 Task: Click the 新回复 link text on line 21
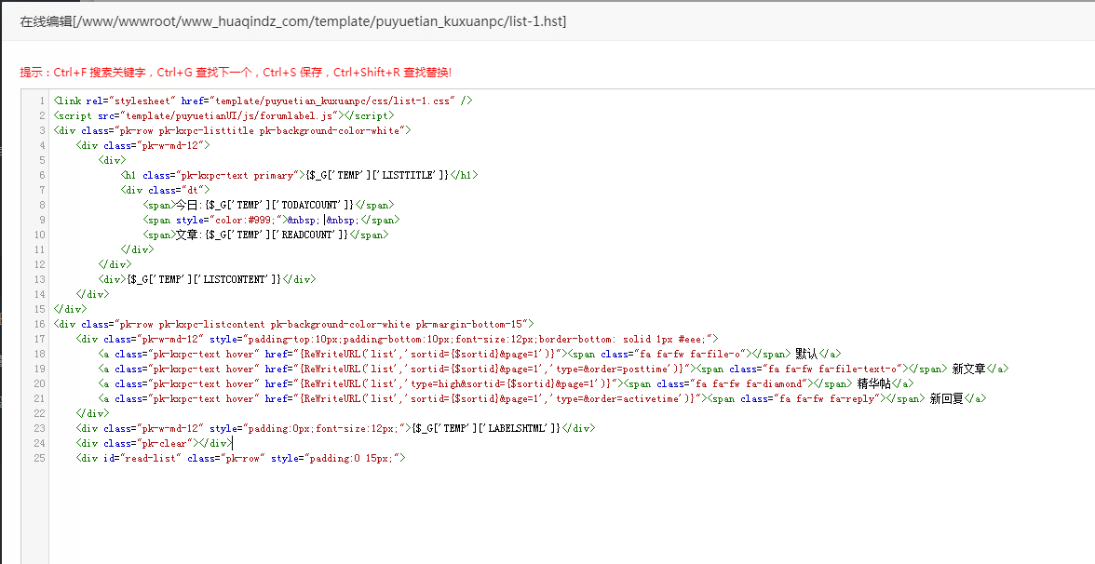click(x=946, y=398)
